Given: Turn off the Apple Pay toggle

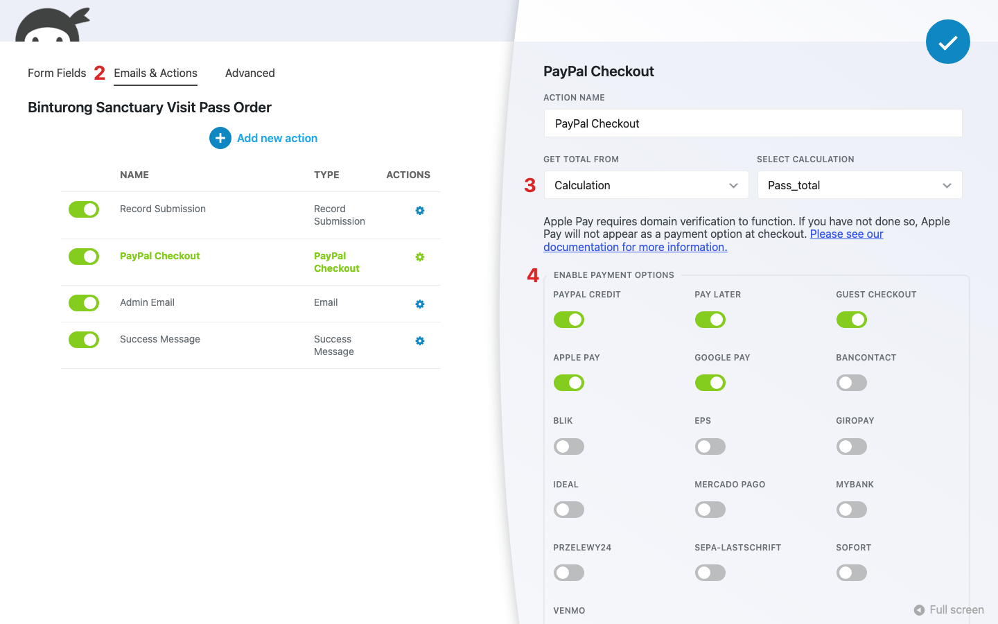Looking at the screenshot, I should click(569, 383).
